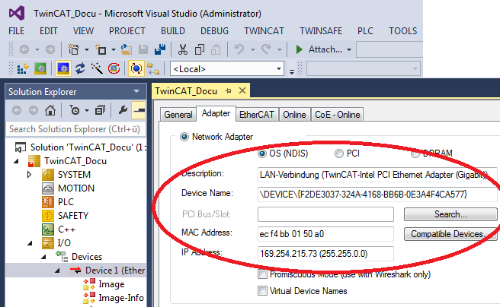Click TwinCAT Show Sub Items icon
Screen dimensions: 500x307
[153, 68]
